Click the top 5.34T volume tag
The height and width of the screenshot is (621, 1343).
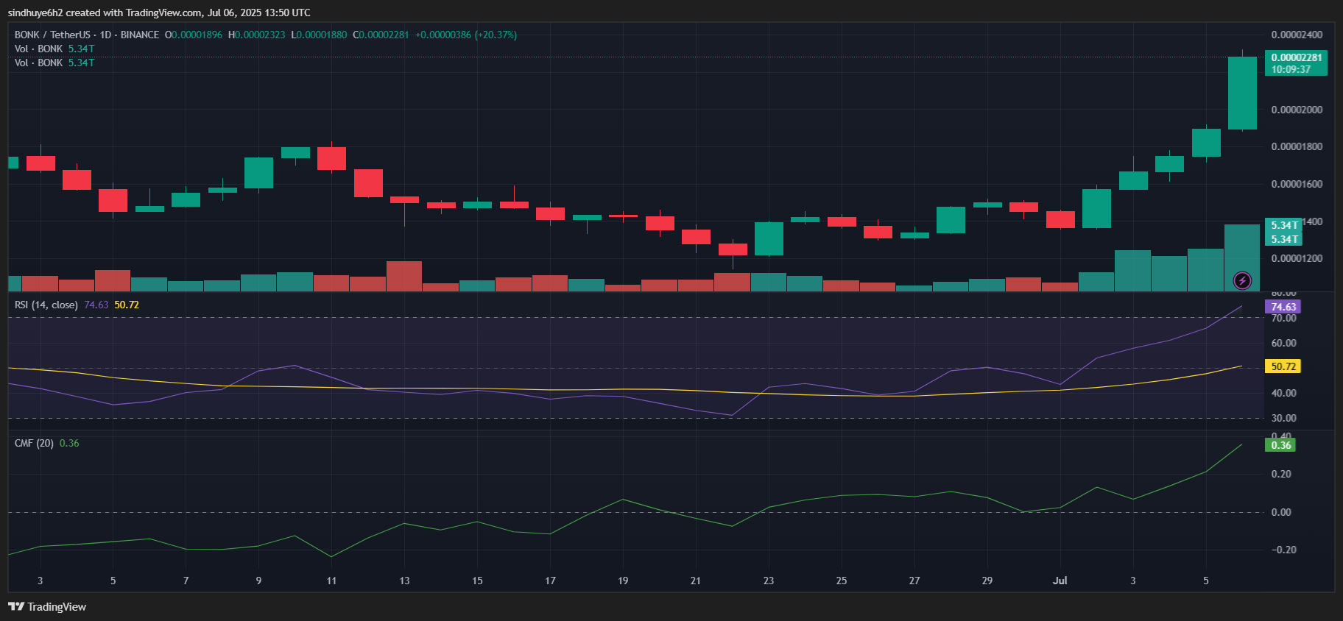[1283, 225]
